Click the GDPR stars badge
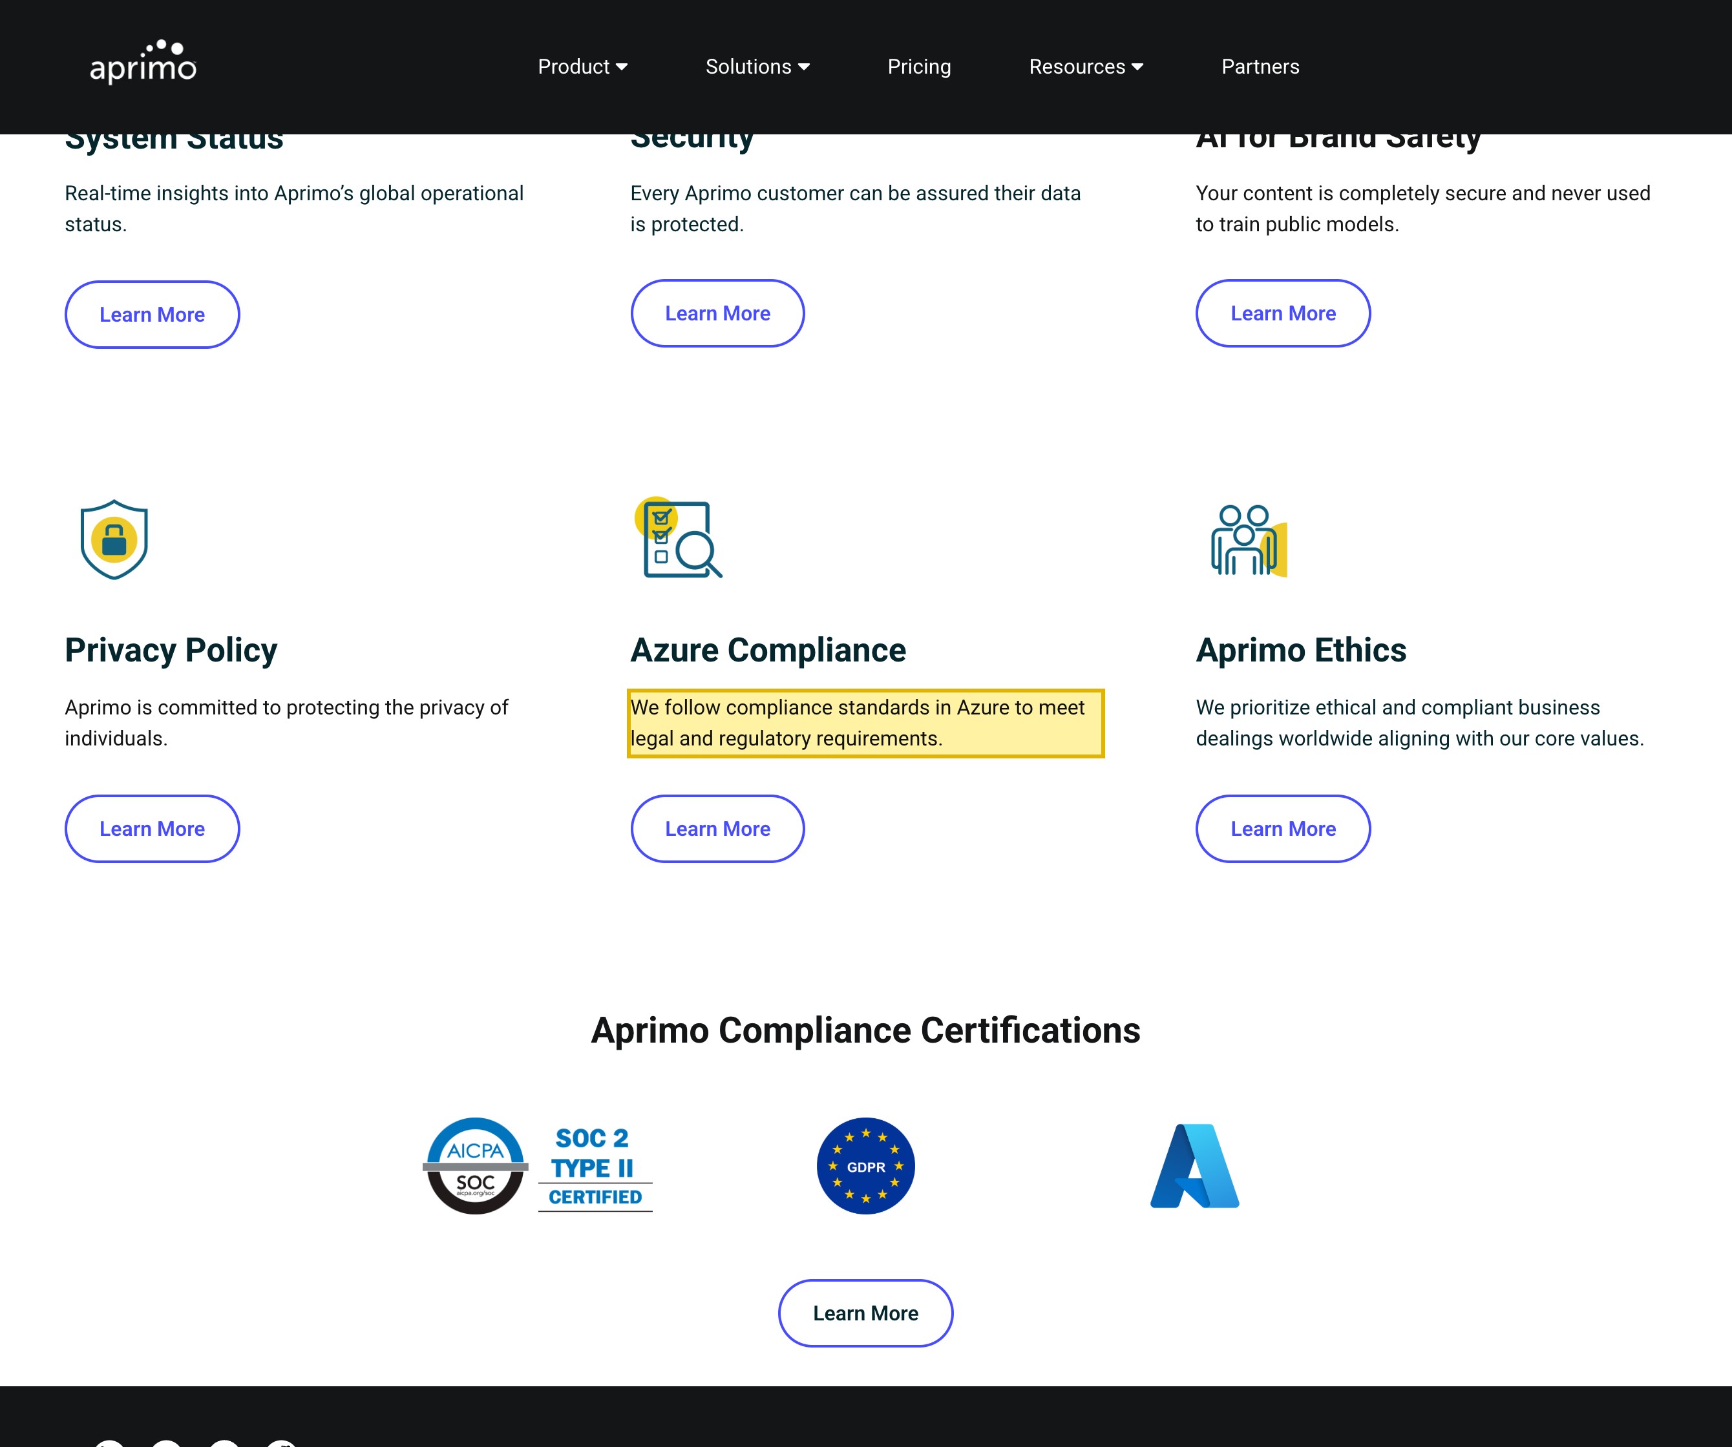Screen dimensions: 1732x1447 coord(865,1166)
